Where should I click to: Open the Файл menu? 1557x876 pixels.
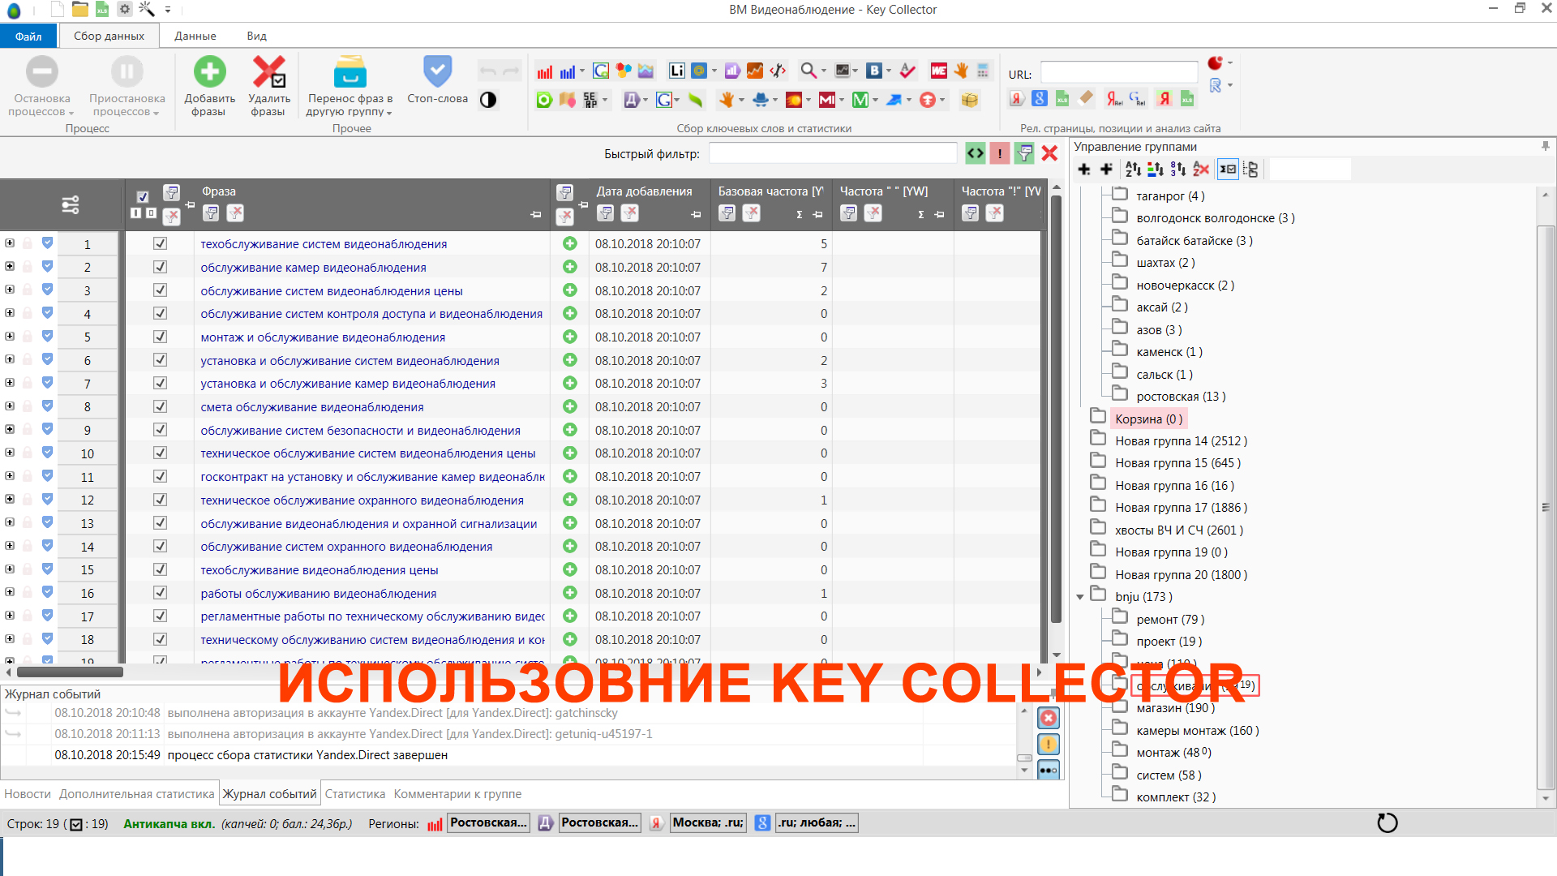28,36
